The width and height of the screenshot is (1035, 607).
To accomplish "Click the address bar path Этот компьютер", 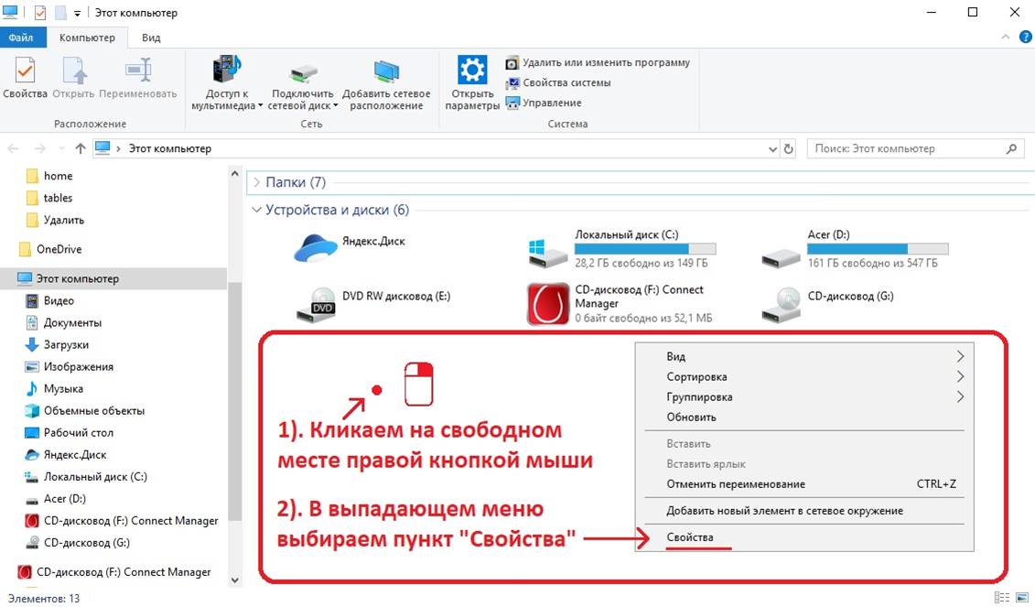I will coord(169,149).
